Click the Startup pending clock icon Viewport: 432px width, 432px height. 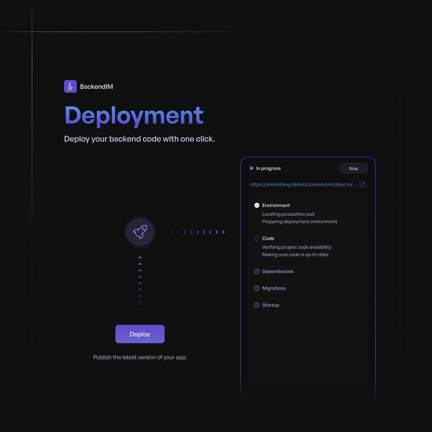[x=257, y=305]
